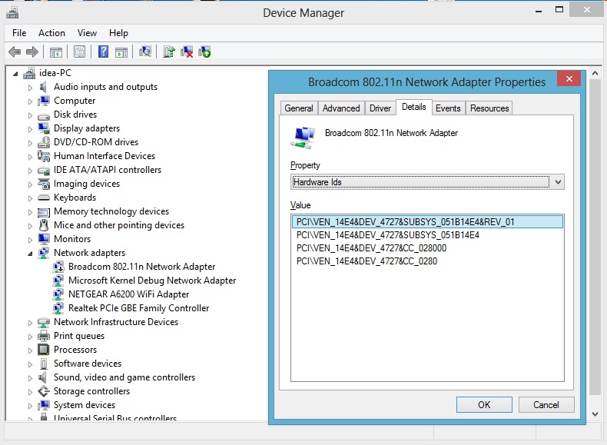Click the scroll down arrow of right scrollbar
The image size is (607, 445).
(x=595, y=413)
